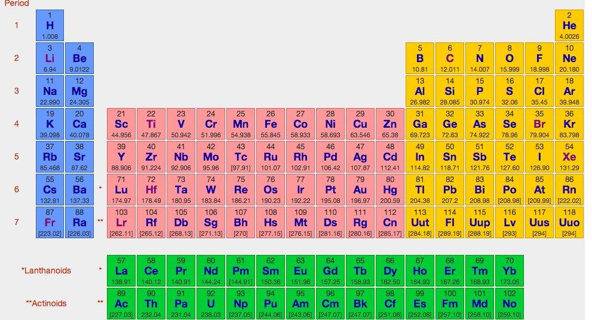Click the *Lanthanoids row label
The width and height of the screenshot is (592, 320).
pos(46,270)
